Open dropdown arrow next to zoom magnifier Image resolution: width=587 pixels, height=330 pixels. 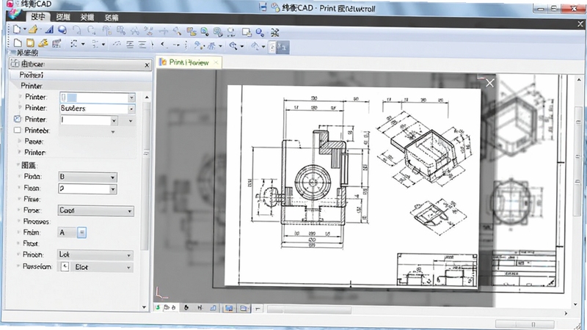click(x=242, y=46)
